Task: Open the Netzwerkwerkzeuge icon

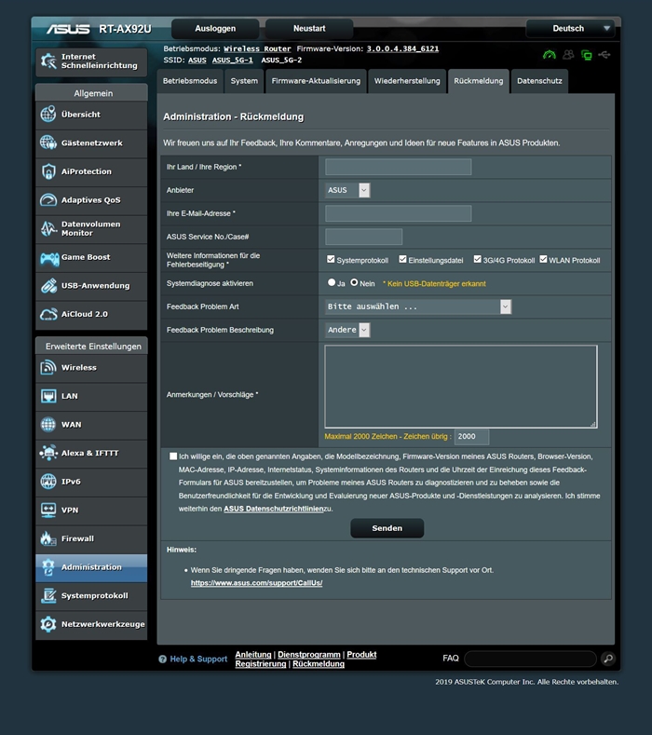Action: (48, 624)
